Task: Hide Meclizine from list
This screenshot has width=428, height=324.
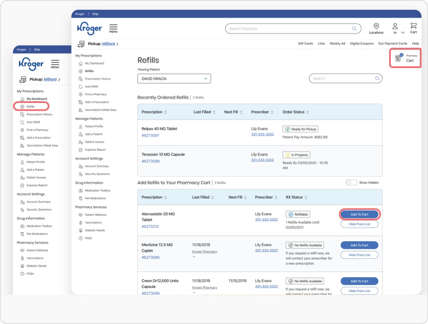Action: (x=359, y=255)
